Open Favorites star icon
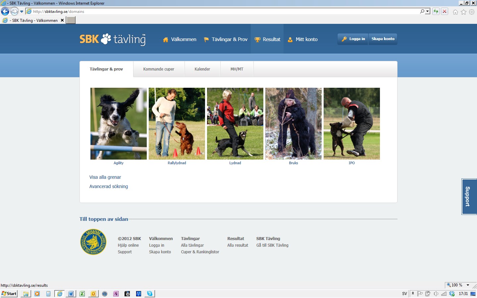Viewport: 477px width, 298px height. (x=463, y=12)
